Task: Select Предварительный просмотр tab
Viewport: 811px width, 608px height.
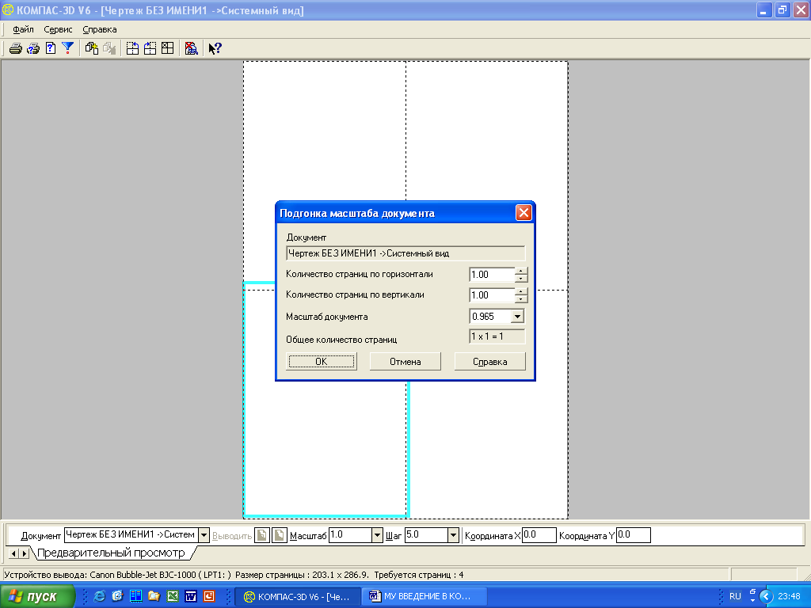Action: point(111,553)
